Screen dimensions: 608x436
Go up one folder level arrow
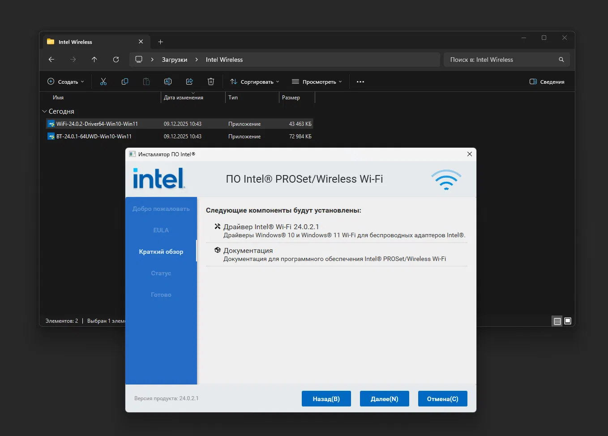pyautogui.click(x=94, y=60)
